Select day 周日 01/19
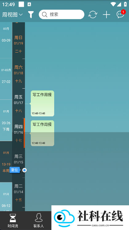Viewport: 129px width, 230px height. pos(18,44)
